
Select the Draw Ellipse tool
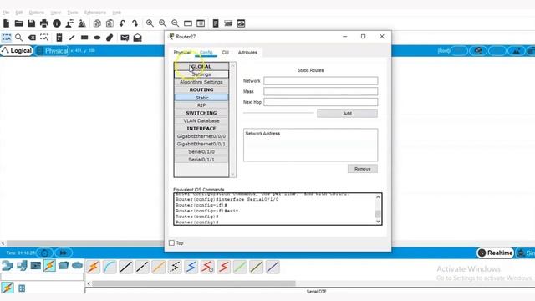click(x=97, y=38)
